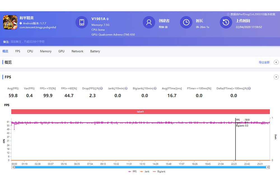Click the FPS>=55[%] value 99.9

pyautogui.click(x=48, y=96)
